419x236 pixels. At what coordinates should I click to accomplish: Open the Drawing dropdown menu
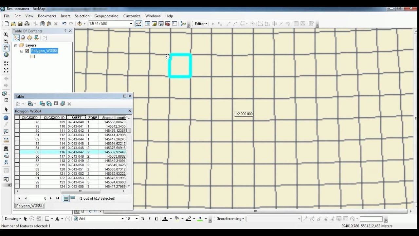point(13,219)
